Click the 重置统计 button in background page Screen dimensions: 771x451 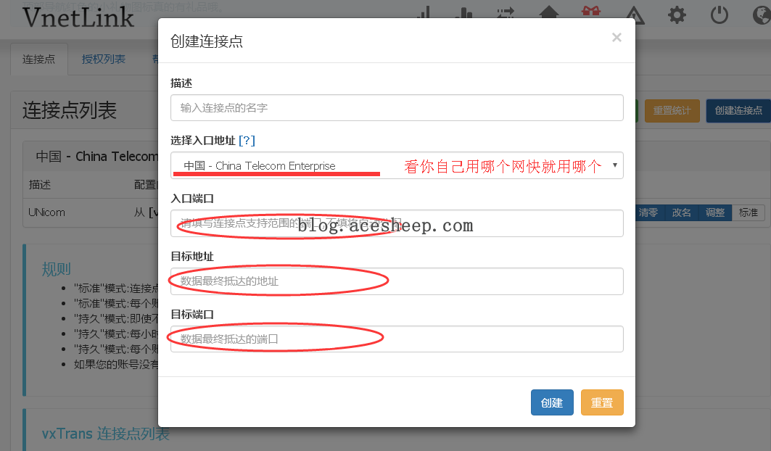point(672,111)
